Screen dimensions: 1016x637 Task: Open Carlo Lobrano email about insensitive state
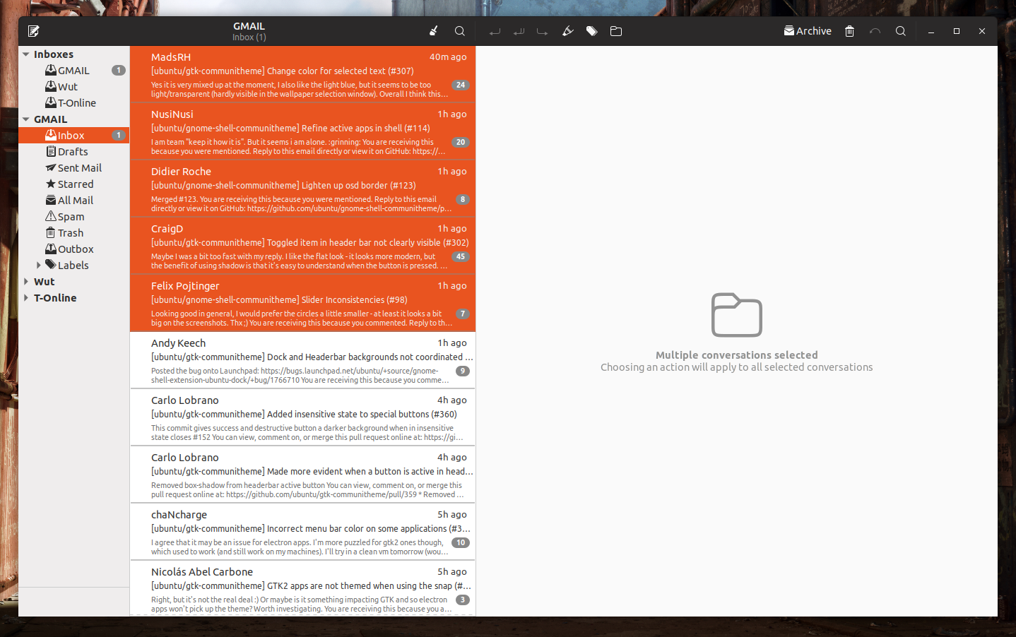coord(302,418)
